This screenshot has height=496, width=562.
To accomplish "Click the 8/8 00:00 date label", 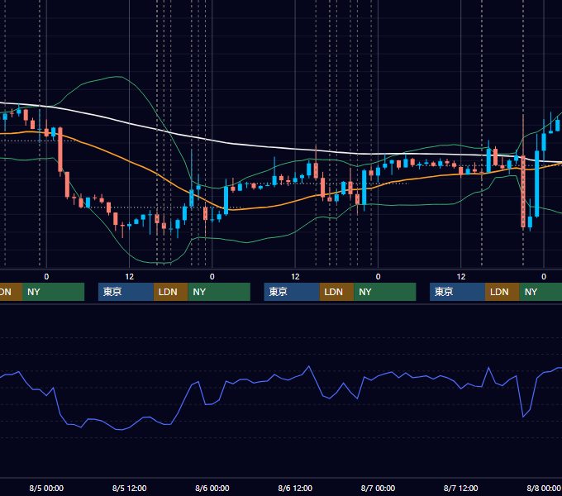I will click(x=543, y=488).
